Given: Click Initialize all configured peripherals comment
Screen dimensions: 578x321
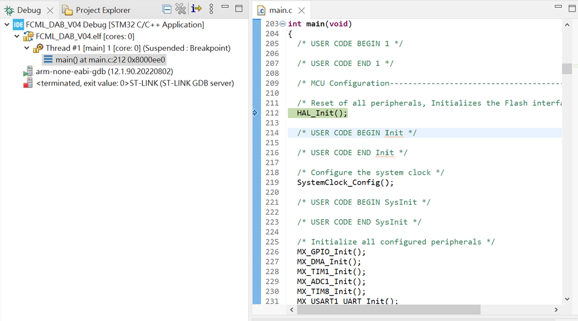Looking at the screenshot, I should (396, 242).
